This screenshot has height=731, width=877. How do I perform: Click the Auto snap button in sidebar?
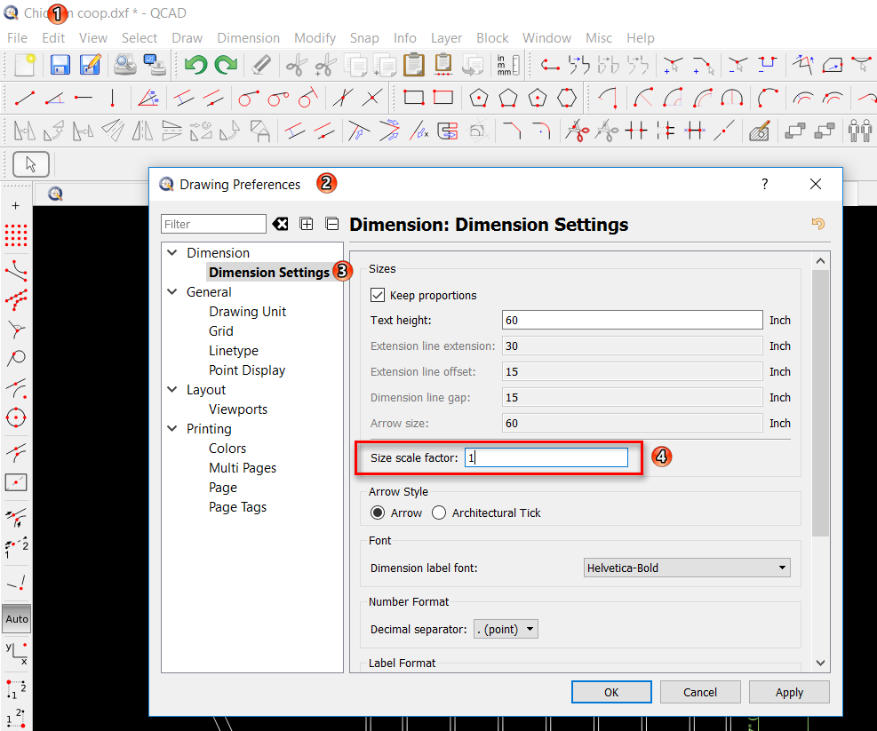[x=16, y=618]
